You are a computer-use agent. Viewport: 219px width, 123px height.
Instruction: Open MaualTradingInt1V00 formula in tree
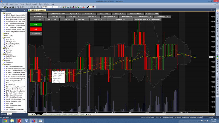click(13, 44)
